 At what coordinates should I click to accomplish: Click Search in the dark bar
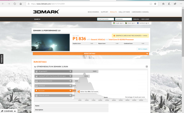[x=37, y=19]
